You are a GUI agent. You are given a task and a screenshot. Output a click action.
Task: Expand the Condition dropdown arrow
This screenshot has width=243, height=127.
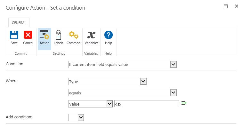173,64
